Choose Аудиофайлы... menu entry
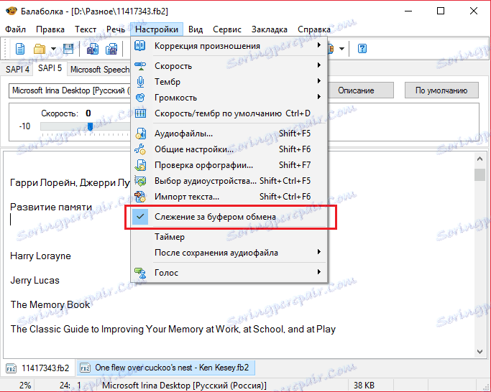 click(x=229, y=134)
